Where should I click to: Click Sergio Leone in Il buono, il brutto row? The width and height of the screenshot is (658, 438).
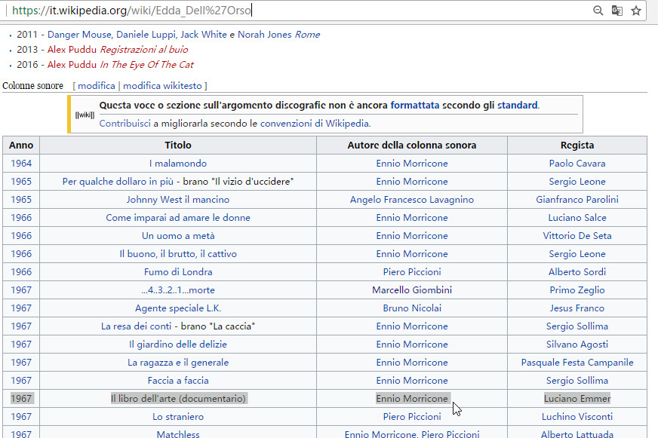click(577, 253)
